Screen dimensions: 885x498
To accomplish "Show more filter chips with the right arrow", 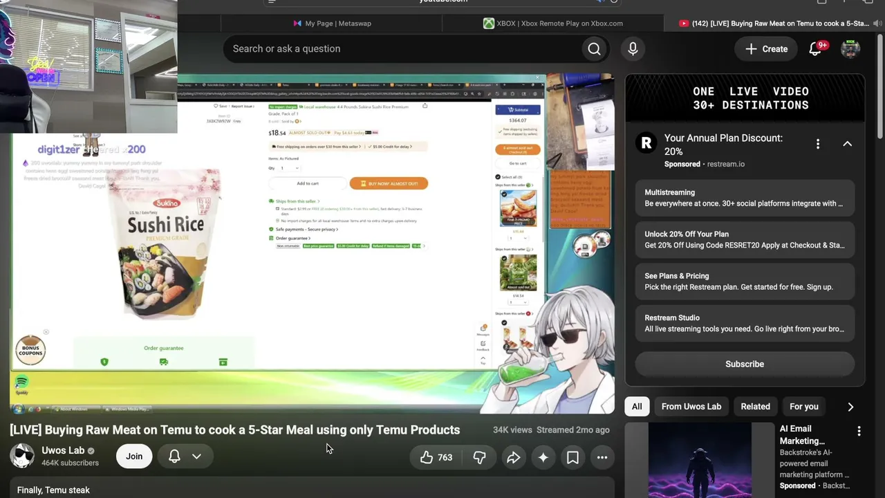I will (x=850, y=407).
